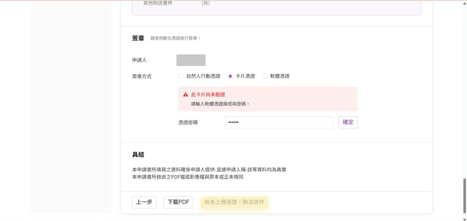
Task: Click the 具結 section heading
Action: [x=138, y=154]
